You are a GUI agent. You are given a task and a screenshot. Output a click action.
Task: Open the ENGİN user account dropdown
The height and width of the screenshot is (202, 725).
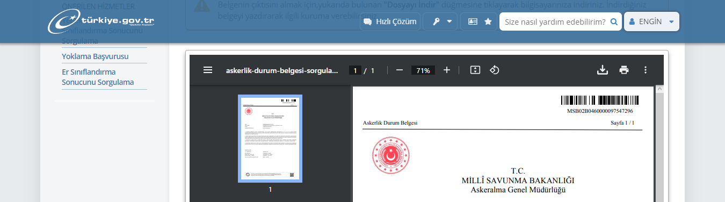coord(651,21)
